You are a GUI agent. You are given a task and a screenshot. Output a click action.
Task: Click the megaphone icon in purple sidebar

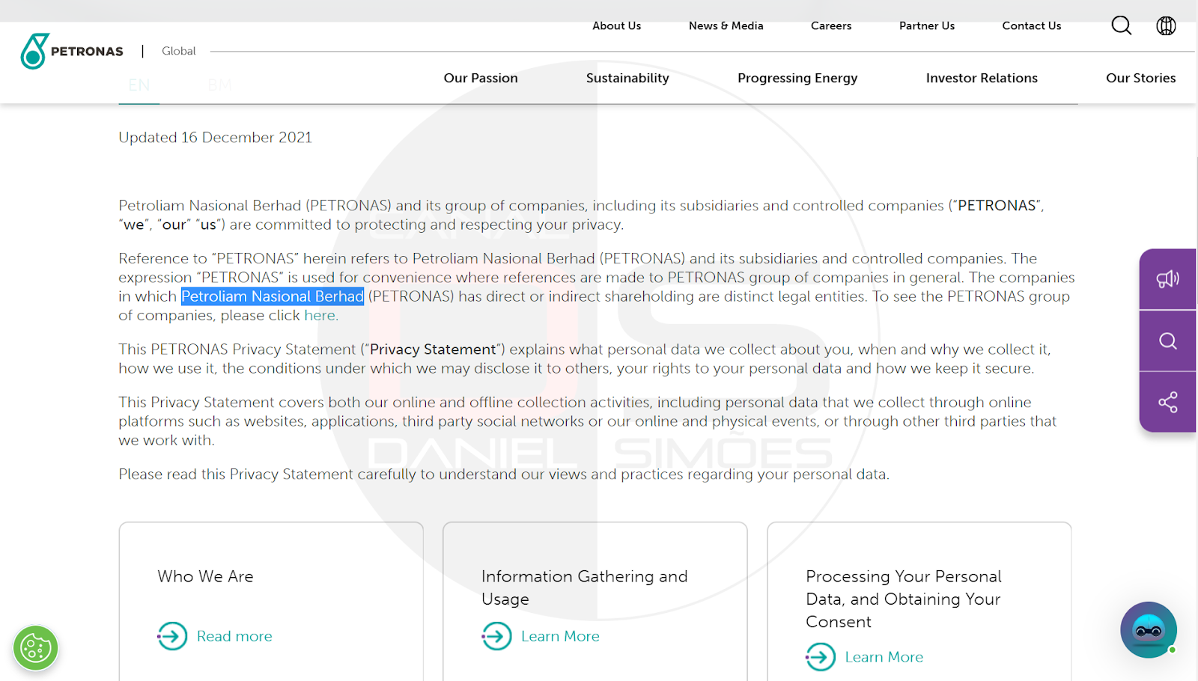point(1167,279)
